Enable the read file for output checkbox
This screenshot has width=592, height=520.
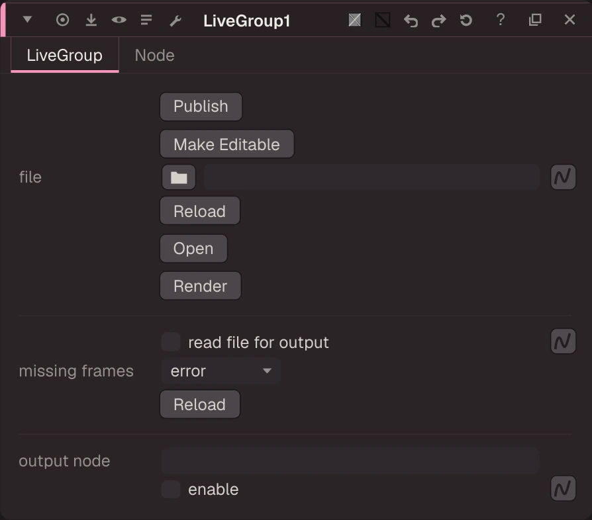click(x=171, y=342)
